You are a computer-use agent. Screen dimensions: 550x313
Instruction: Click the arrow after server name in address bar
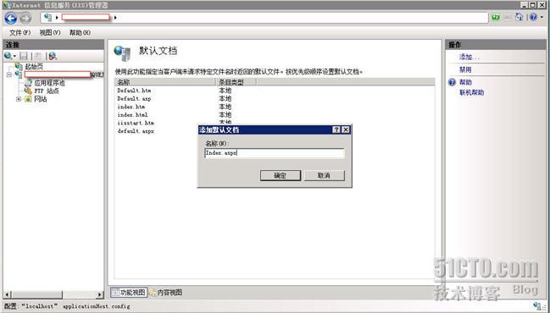point(115,18)
